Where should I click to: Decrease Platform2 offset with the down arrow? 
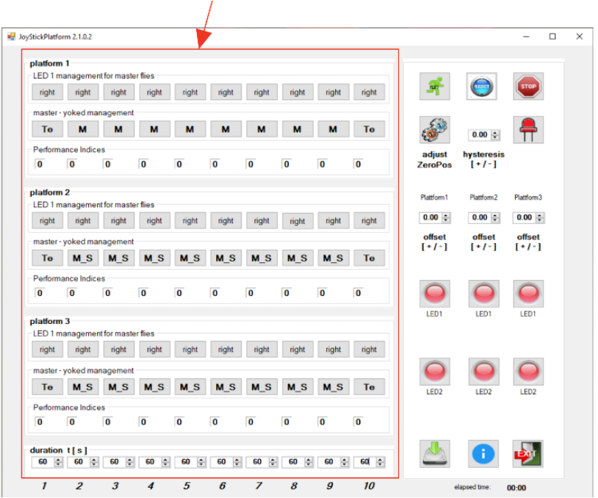pyautogui.click(x=495, y=220)
